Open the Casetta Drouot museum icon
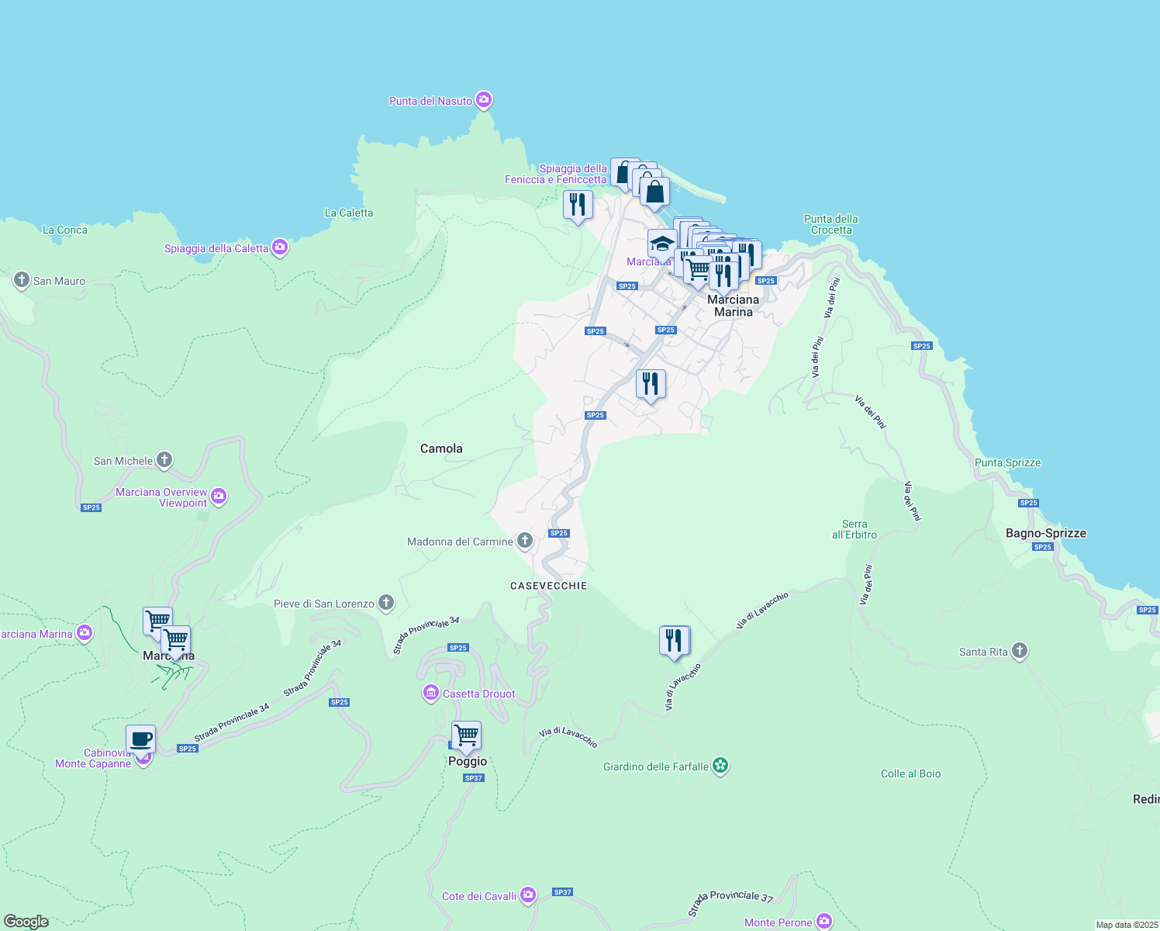 coord(430,693)
